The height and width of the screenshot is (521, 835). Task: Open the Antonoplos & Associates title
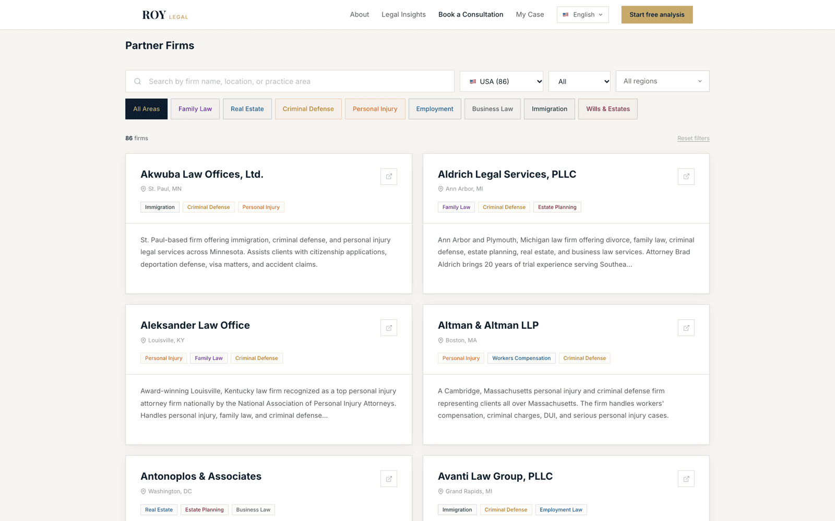tap(201, 477)
